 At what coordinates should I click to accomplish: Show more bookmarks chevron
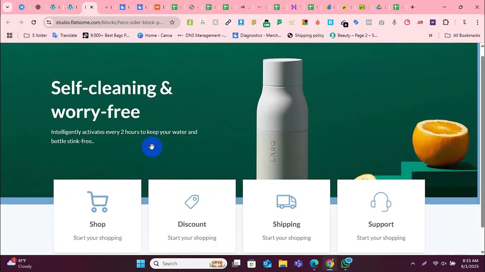point(430,36)
